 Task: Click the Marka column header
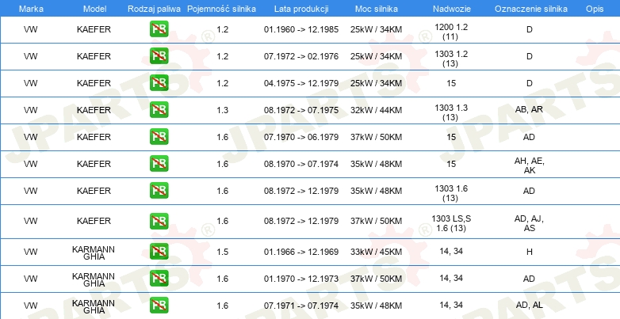[x=31, y=9]
